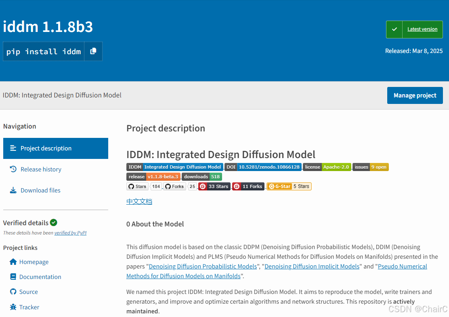Open the Chinese documentation link 中文文档
Screen dimensions: 449x317
139,201
